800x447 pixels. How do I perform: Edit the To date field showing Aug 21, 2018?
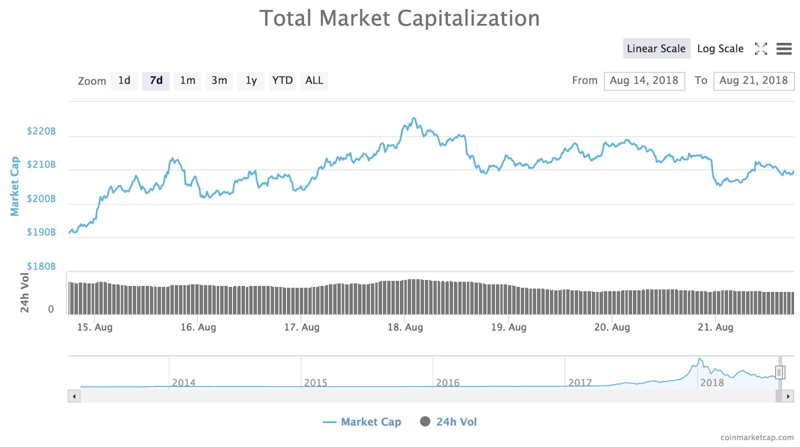(754, 80)
